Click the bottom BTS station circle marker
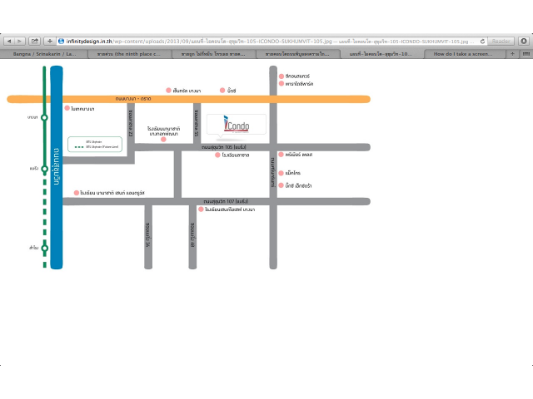533x399 pixels. pyautogui.click(x=44, y=248)
